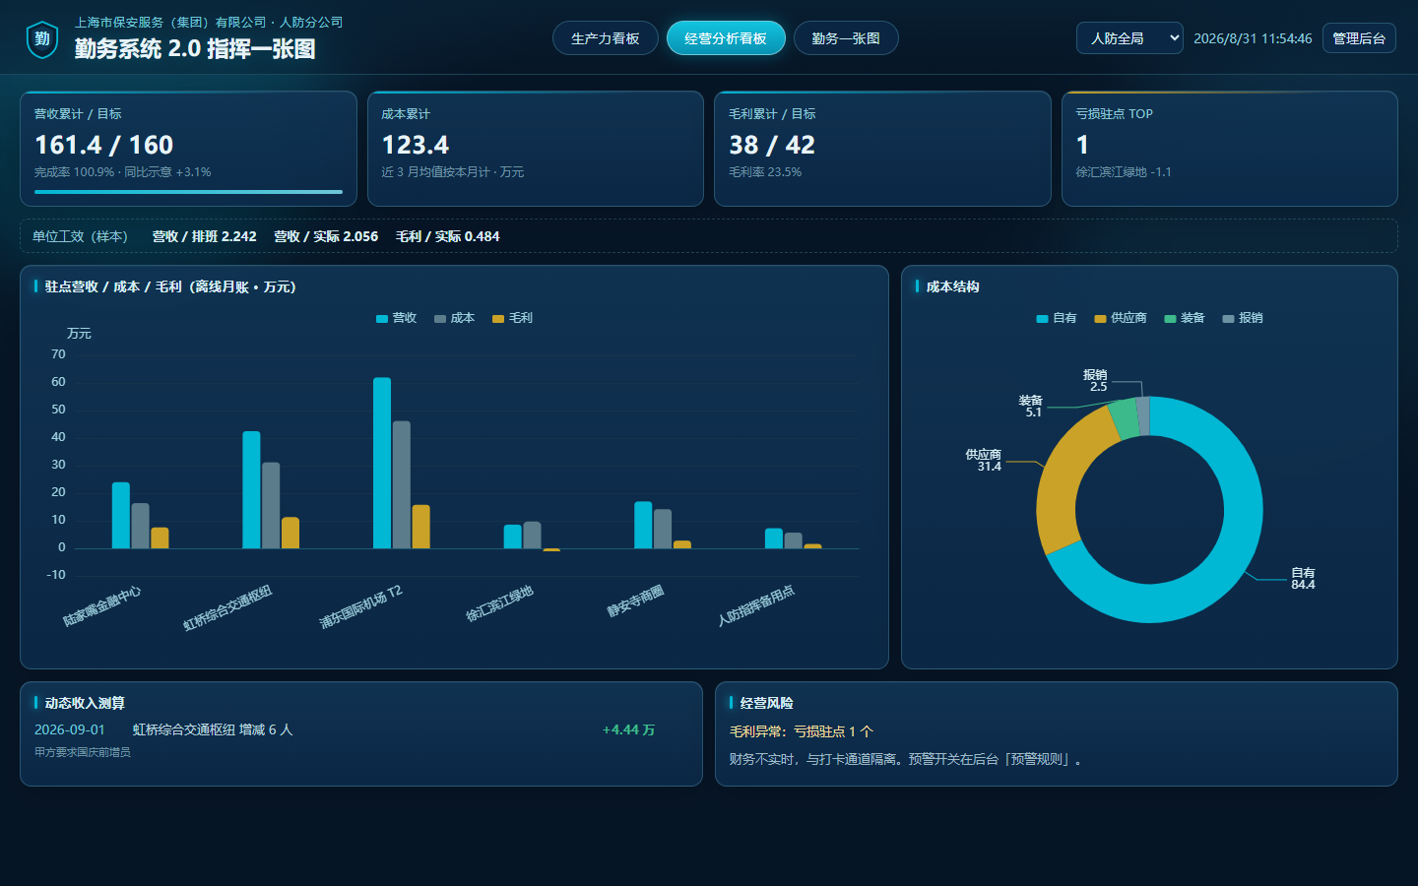
Task: Click the 虹桥综合交通枢纽 增减 6 人 entry
Action: [x=213, y=729]
